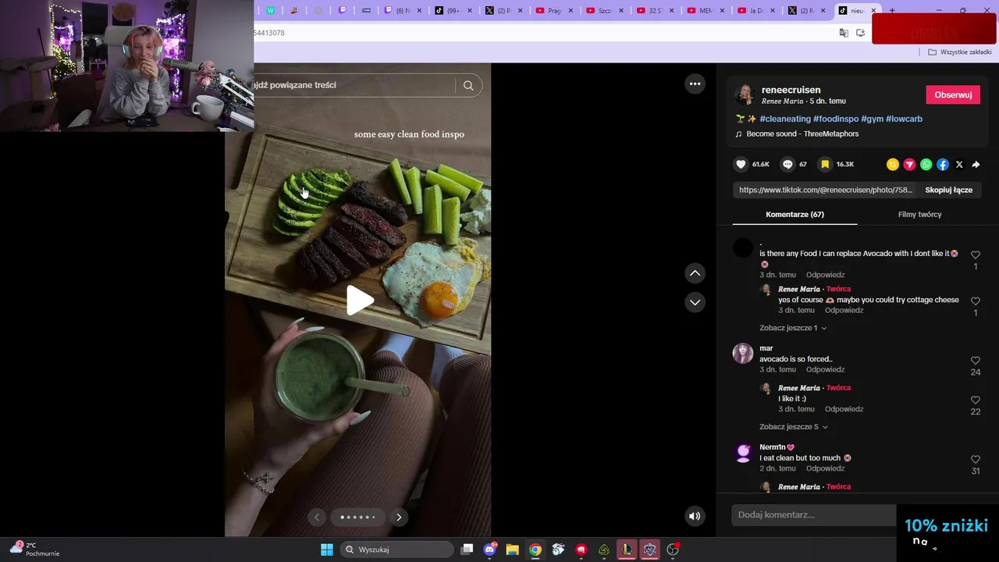The height and width of the screenshot is (562, 999).
Task: Copy the link with Skopiuj łącze
Action: pos(948,190)
